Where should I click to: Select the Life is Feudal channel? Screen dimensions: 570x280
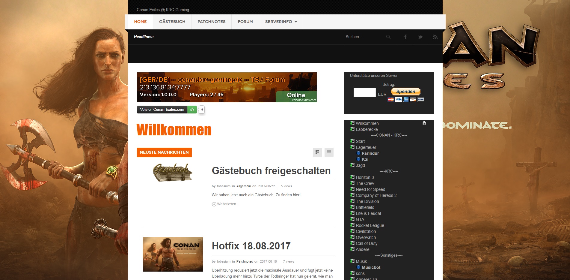coord(368,213)
